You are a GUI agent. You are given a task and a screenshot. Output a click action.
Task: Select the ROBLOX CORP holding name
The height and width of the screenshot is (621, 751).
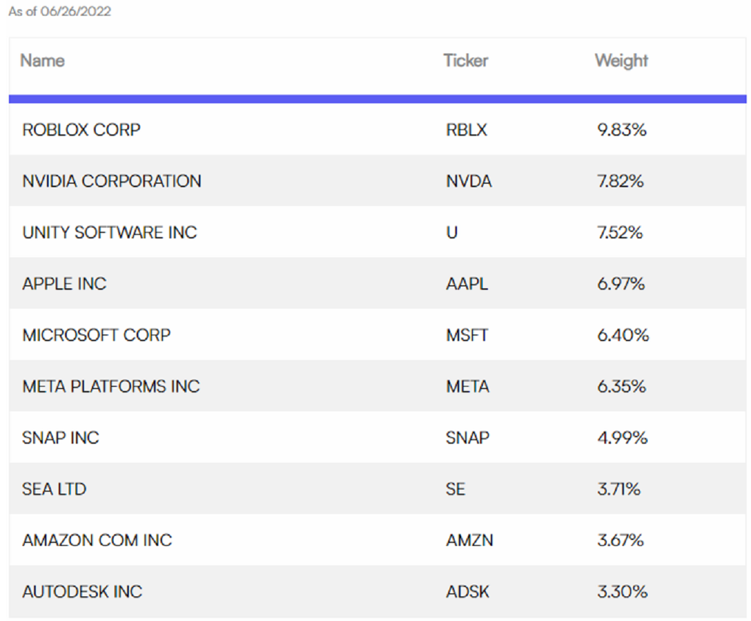pos(82,130)
